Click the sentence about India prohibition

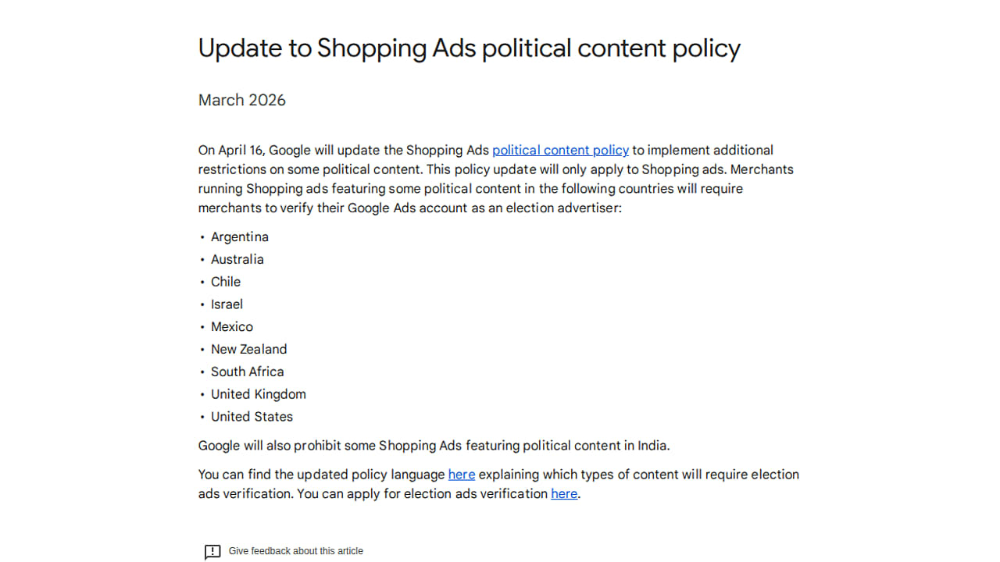pos(434,446)
